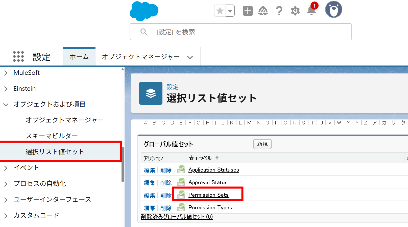View notifications via the bell icon
408x227 pixels.
[x=311, y=11]
